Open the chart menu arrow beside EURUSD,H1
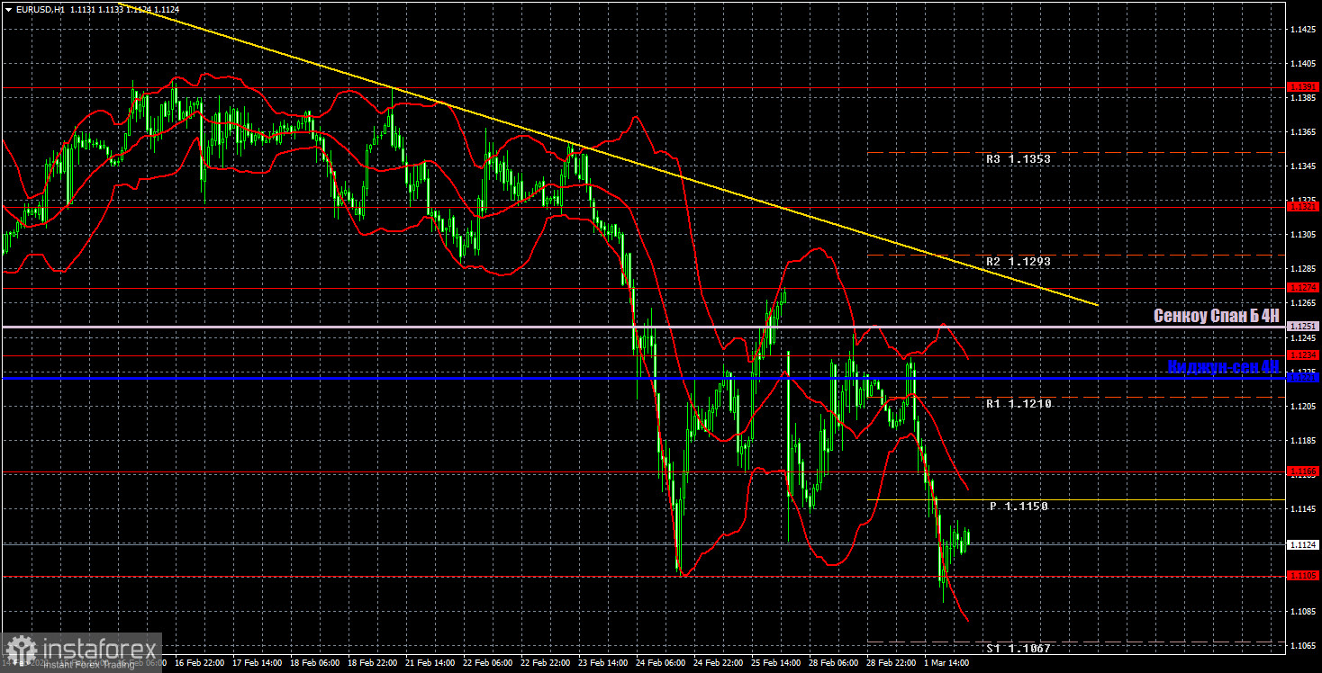Image resolution: width=1322 pixels, height=673 pixels. pos(8,9)
